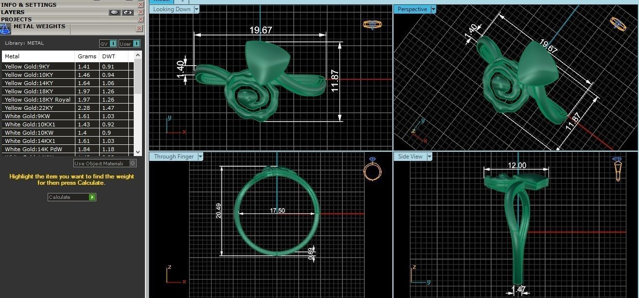Click the ring orientation icon in Side View
The height and width of the screenshot is (298, 639).
click(618, 170)
